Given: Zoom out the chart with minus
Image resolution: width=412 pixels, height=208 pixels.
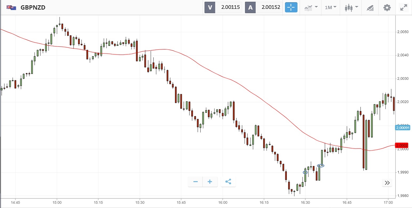Looking at the screenshot, I should pyautogui.click(x=195, y=182).
